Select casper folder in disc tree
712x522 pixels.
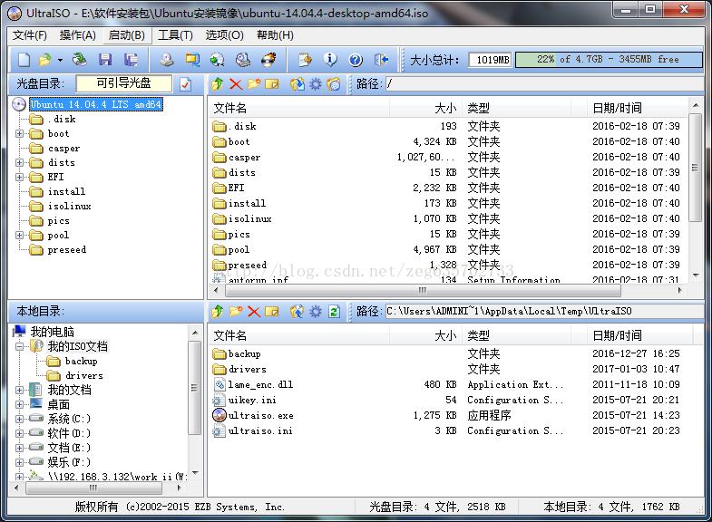[x=64, y=149]
